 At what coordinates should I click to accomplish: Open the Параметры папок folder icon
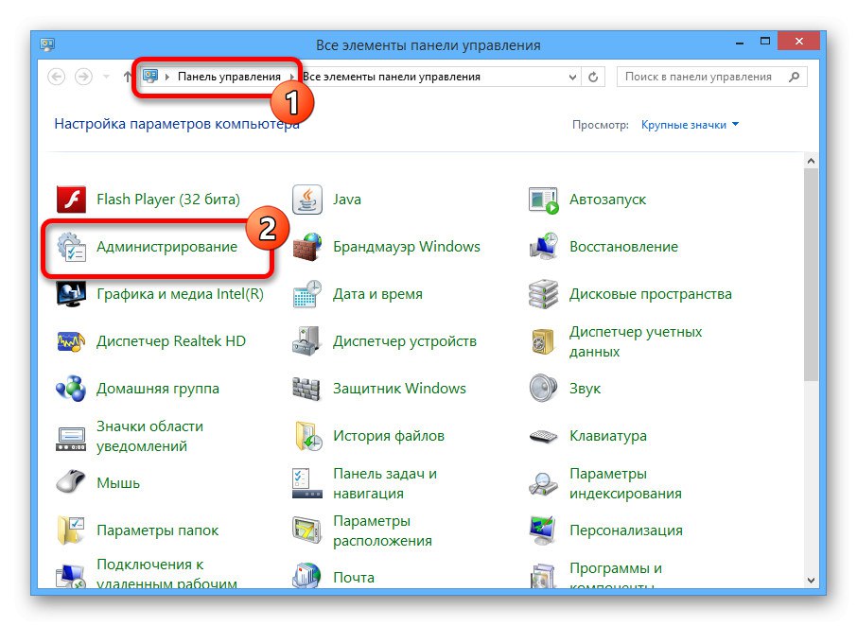71,530
